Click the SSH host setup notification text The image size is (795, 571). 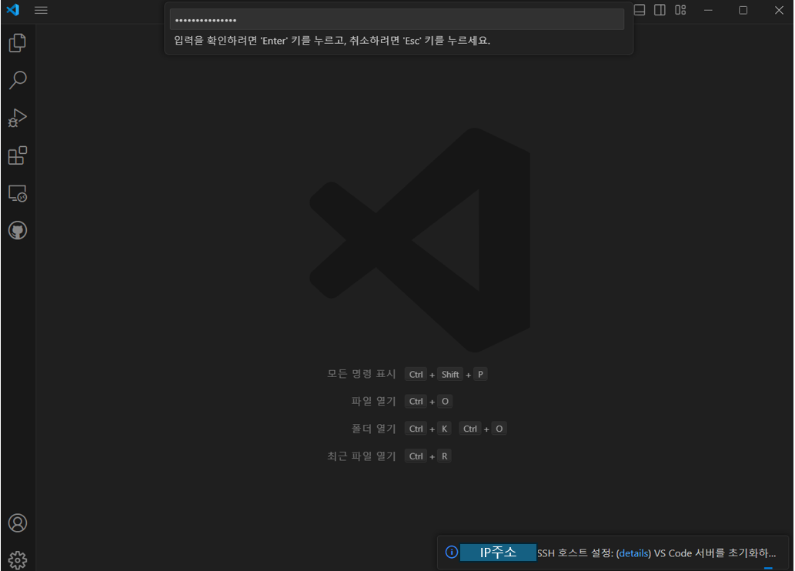click(656, 553)
